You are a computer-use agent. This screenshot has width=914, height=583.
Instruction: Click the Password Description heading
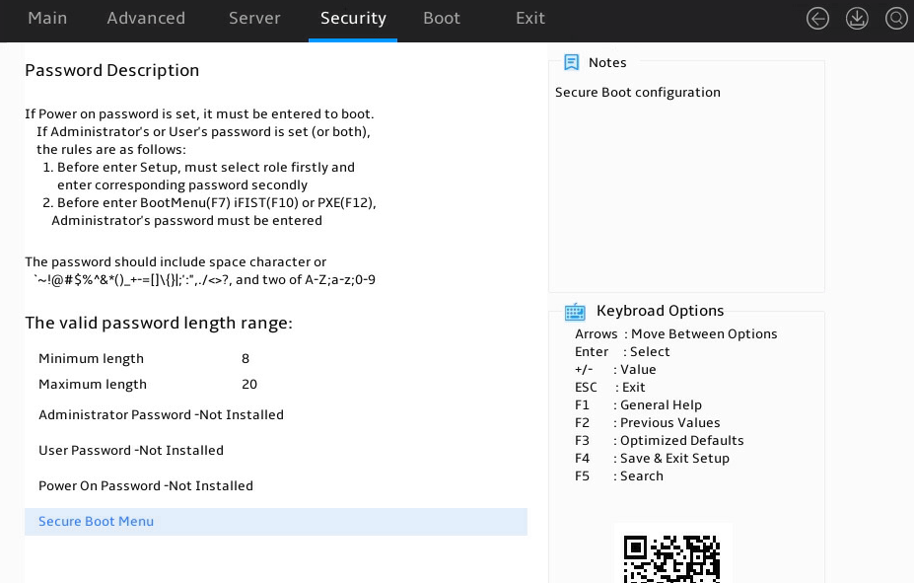(x=112, y=71)
